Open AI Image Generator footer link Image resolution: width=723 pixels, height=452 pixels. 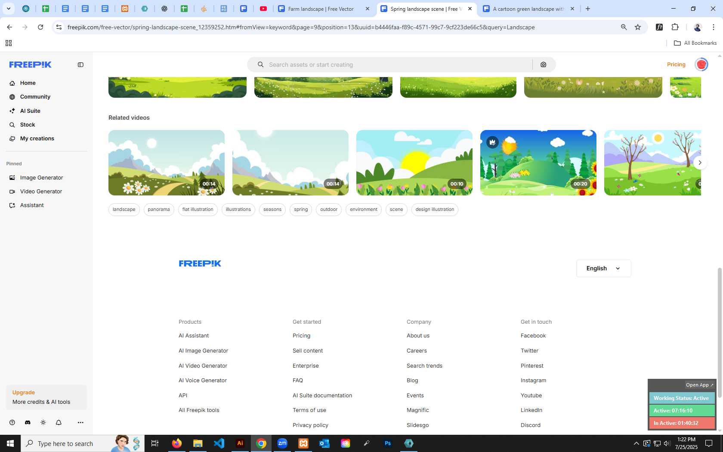click(x=203, y=351)
